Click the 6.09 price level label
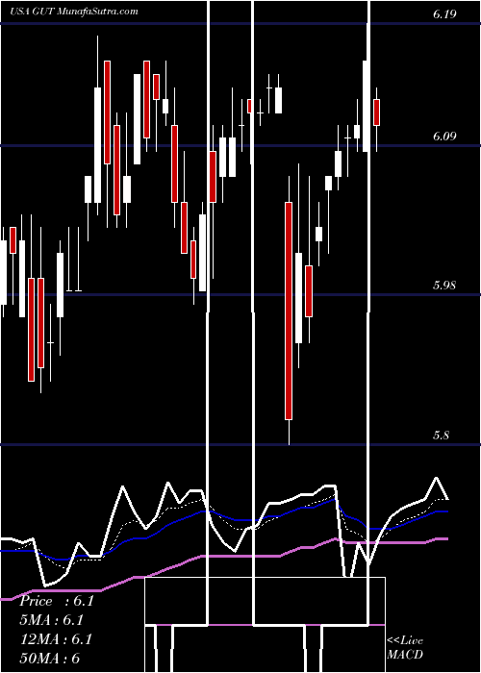481x673 pixels. click(x=444, y=137)
